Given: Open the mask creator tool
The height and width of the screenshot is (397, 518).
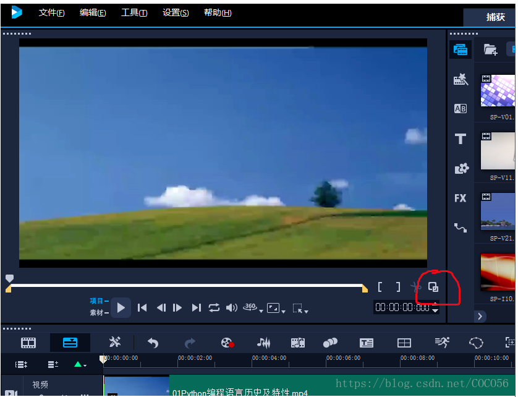Looking at the screenshot, I should pos(476,343).
